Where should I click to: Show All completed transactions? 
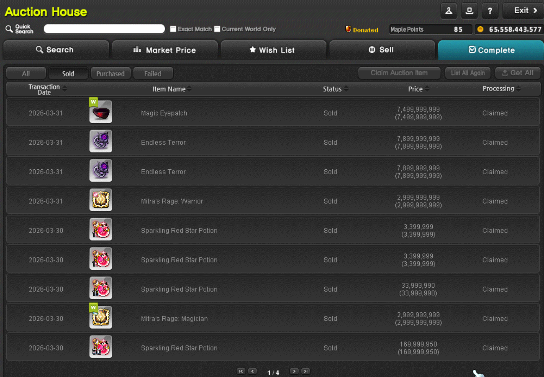(x=26, y=73)
